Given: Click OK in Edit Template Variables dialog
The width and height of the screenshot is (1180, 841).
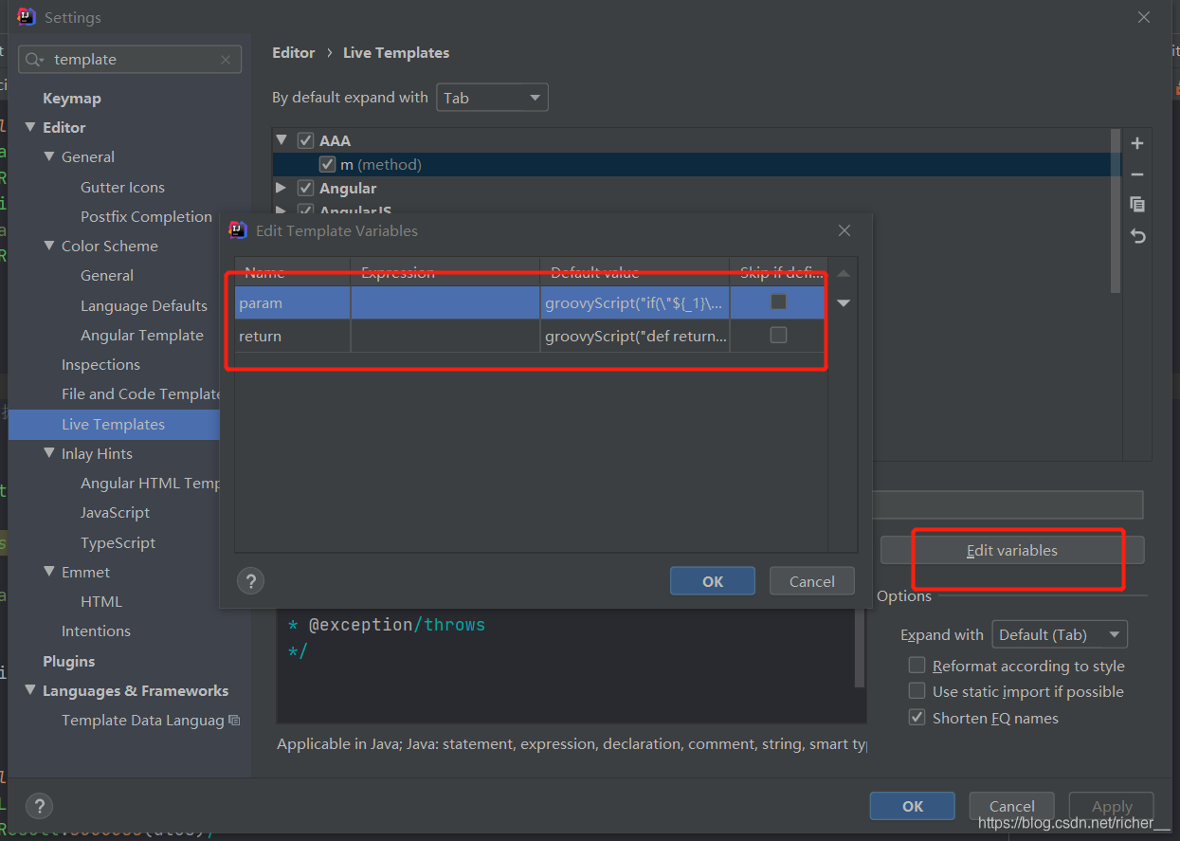Looking at the screenshot, I should pos(713,581).
